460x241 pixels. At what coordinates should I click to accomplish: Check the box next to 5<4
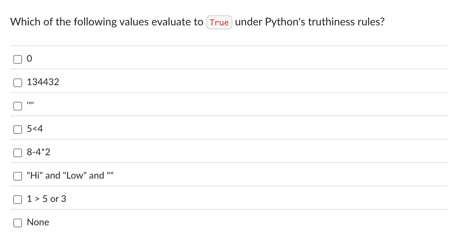(x=17, y=129)
